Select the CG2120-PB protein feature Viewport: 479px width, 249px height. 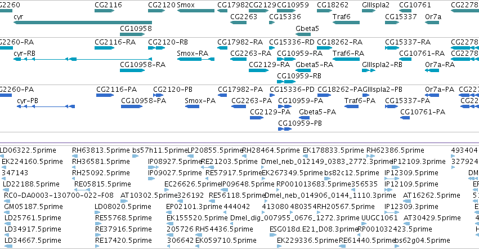(158, 95)
